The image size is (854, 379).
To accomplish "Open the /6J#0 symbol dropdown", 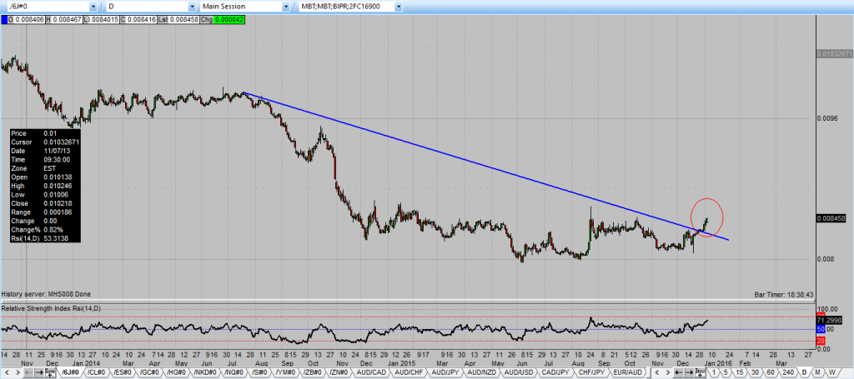I will [x=93, y=7].
